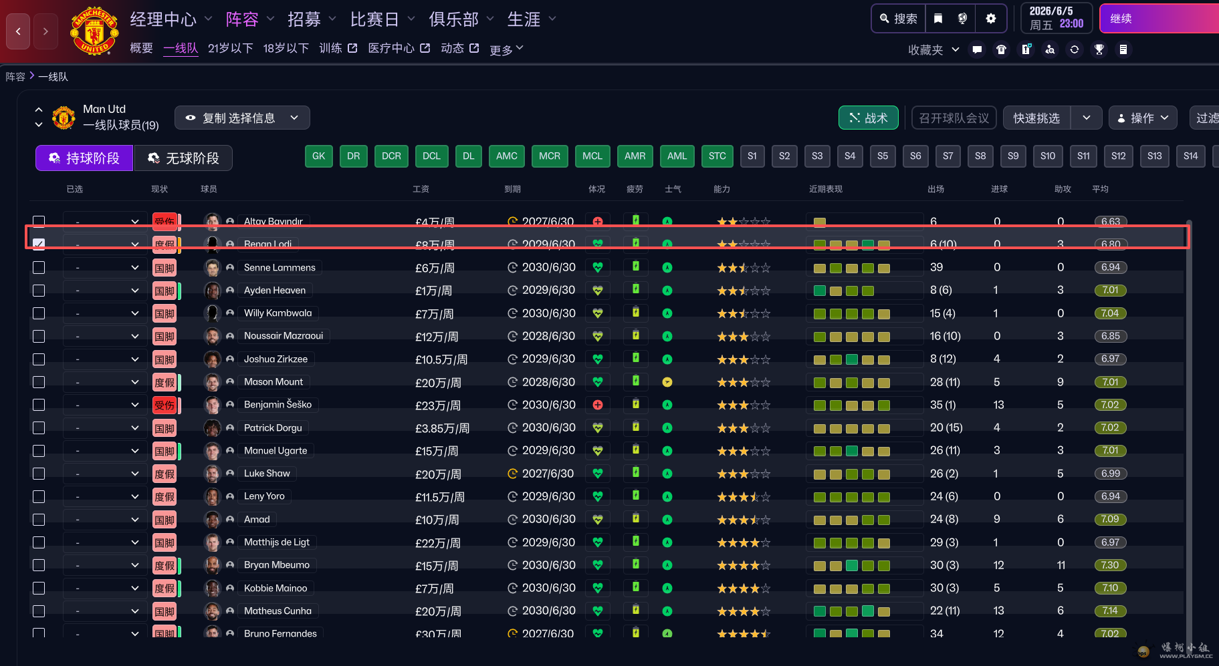Click the 搜索 search field
1219x666 pixels.
click(899, 19)
